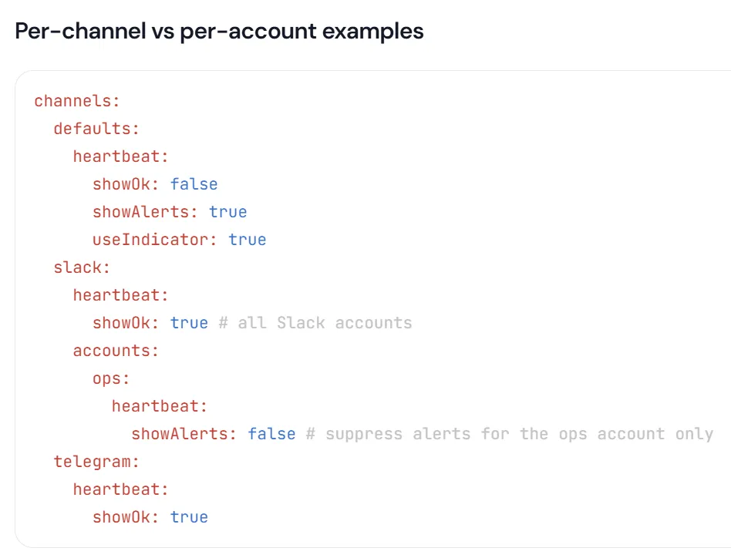731x558 pixels.
Task: Click the "false" value of defaults showOk
Action: point(194,184)
